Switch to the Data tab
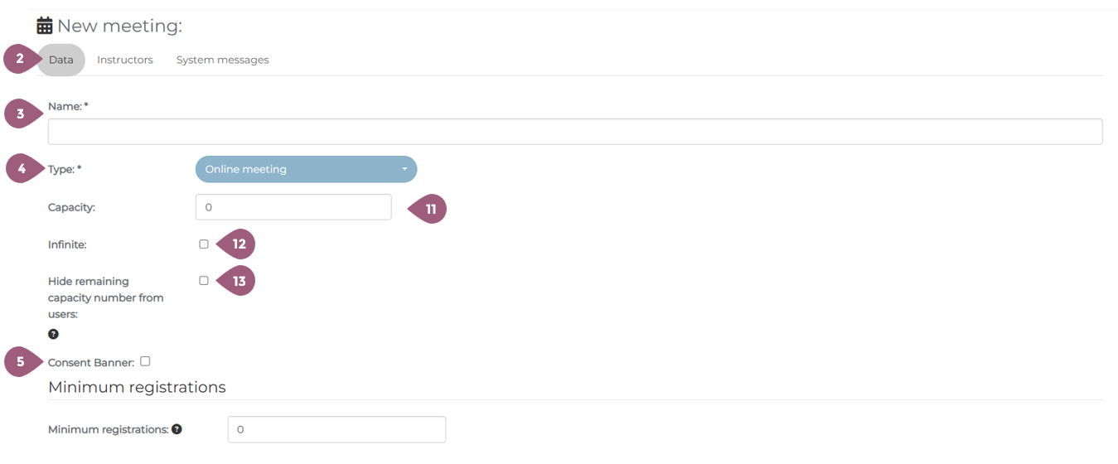The image size is (1118, 464). 60,60
